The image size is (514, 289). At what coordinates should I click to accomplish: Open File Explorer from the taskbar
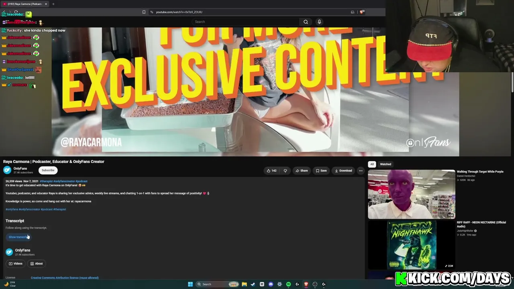coord(244,284)
